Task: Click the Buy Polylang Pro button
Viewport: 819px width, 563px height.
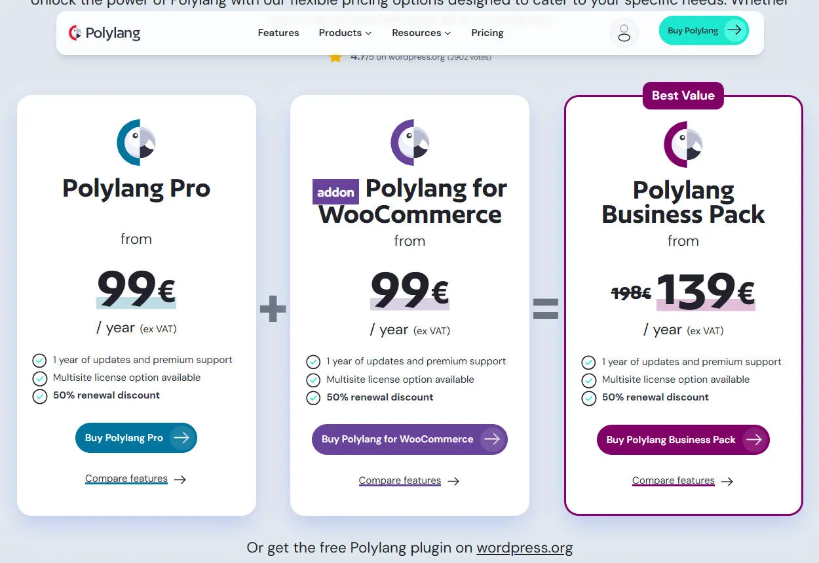Action: click(136, 438)
